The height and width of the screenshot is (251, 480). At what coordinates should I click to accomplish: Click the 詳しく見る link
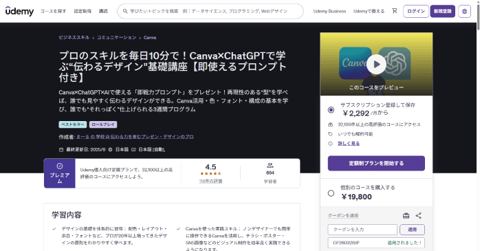[349, 143]
